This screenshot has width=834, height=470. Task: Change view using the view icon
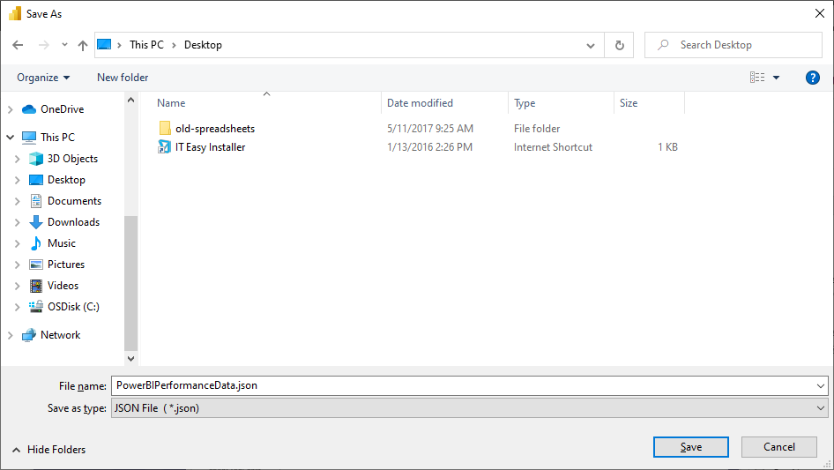757,78
